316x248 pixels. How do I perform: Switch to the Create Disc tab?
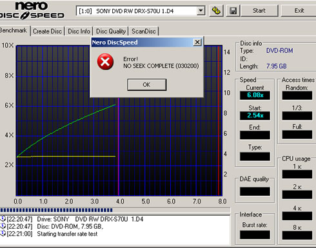[48, 32]
